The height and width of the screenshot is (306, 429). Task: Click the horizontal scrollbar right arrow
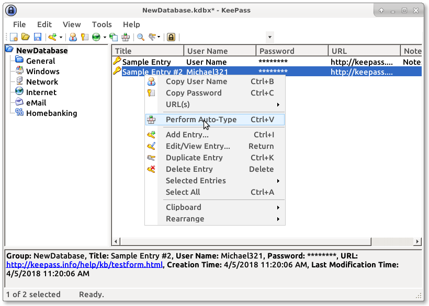[417, 242]
